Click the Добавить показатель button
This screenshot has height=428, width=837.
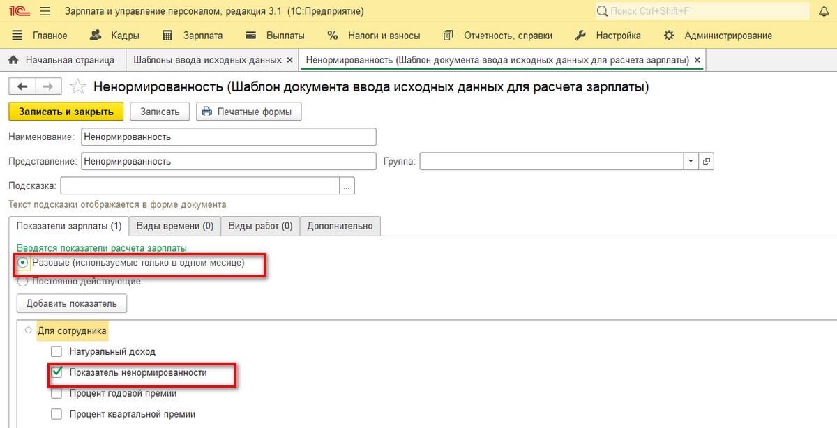[x=71, y=303]
